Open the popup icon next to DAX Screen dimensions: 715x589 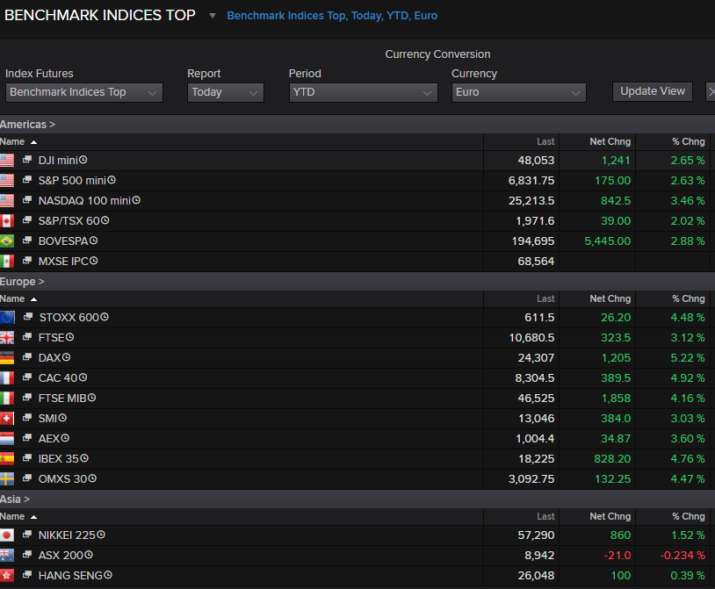27,356
